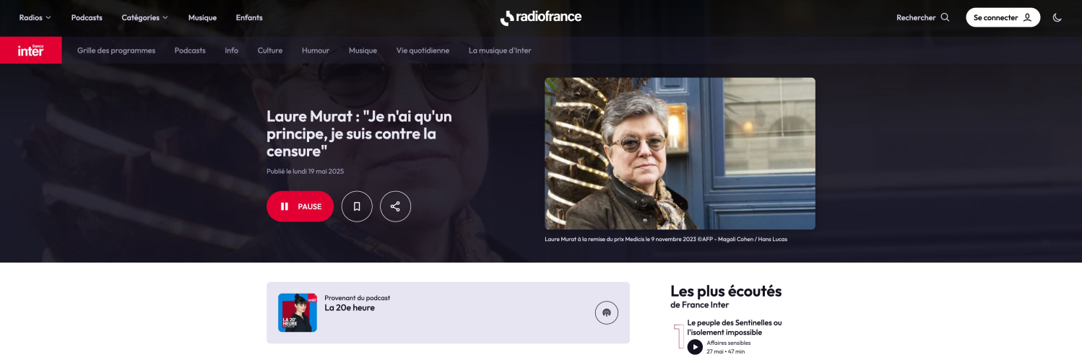Click the bookmark icon button
This screenshot has height=360, width=1082.
point(357,206)
